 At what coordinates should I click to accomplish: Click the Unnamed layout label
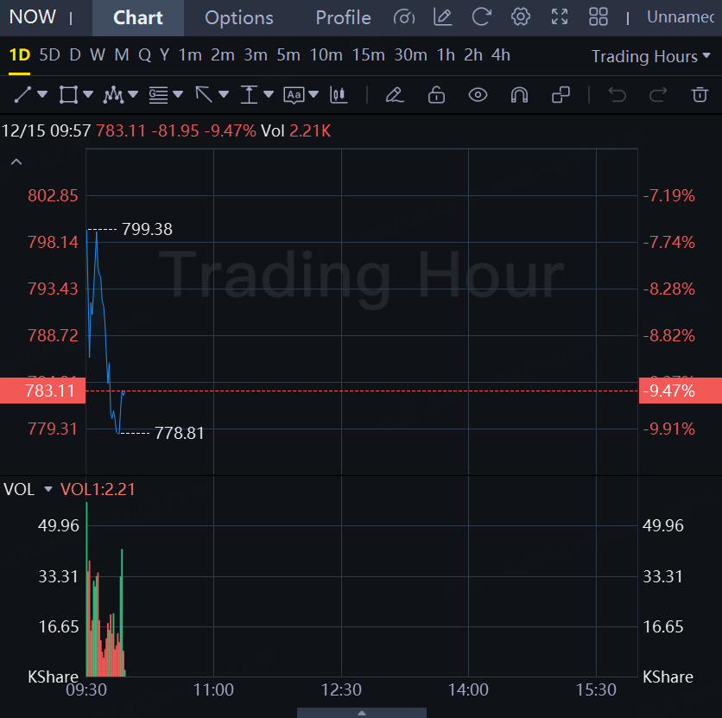(x=681, y=17)
